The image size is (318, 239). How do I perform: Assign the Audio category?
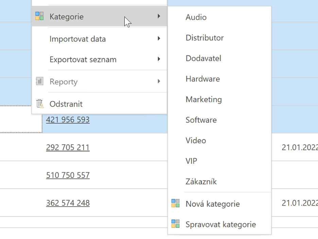coord(219,17)
